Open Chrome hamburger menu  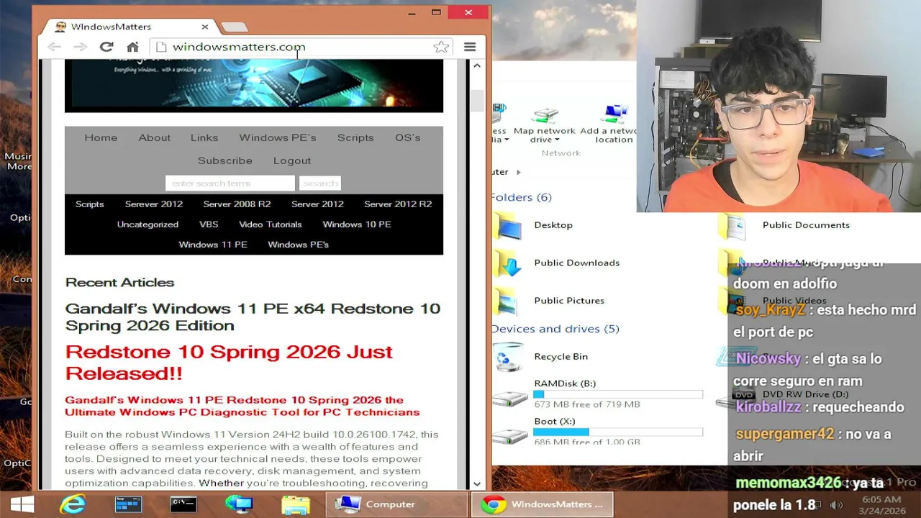pos(470,47)
